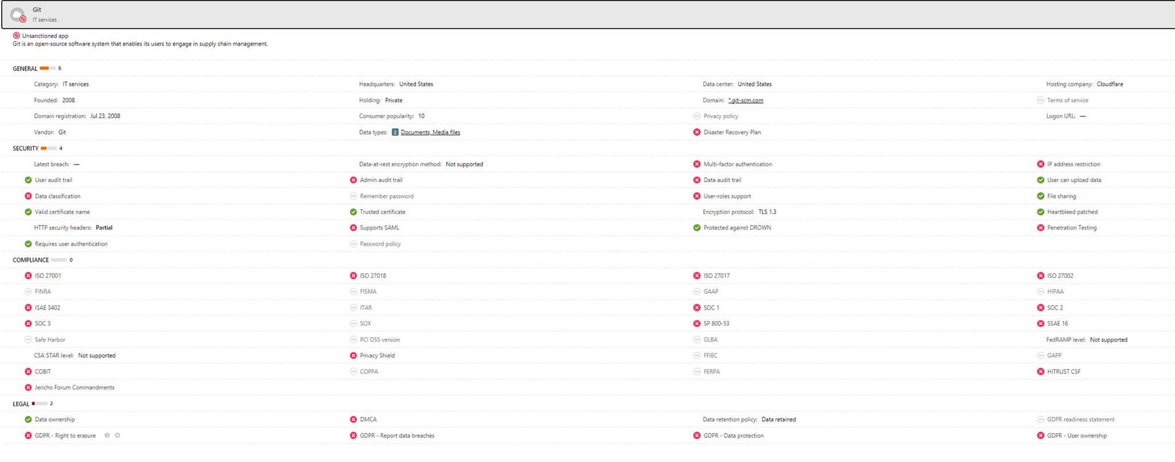The height and width of the screenshot is (462, 1175).
Task: Click the Encryption protocol value TLS 1.3
Action: [767, 212]
